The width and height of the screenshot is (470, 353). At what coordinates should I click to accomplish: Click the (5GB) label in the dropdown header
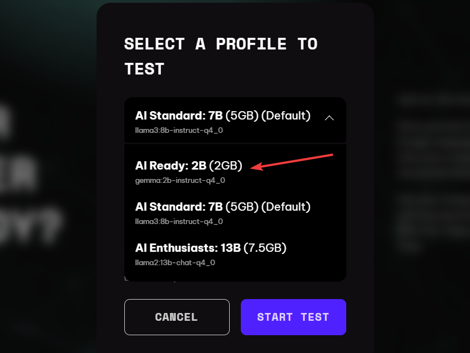242,116
